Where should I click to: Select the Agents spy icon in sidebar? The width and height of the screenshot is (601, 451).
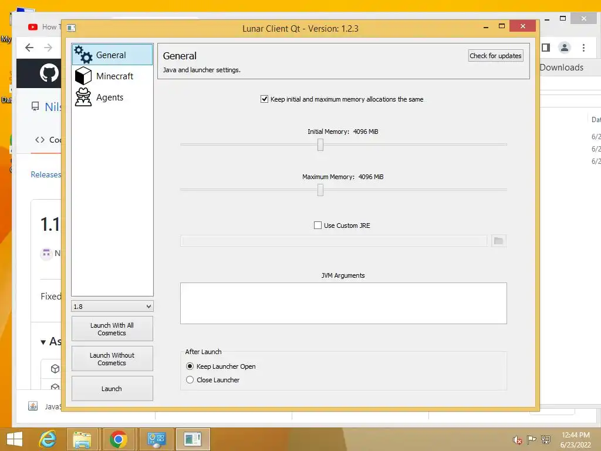(83, 97)
